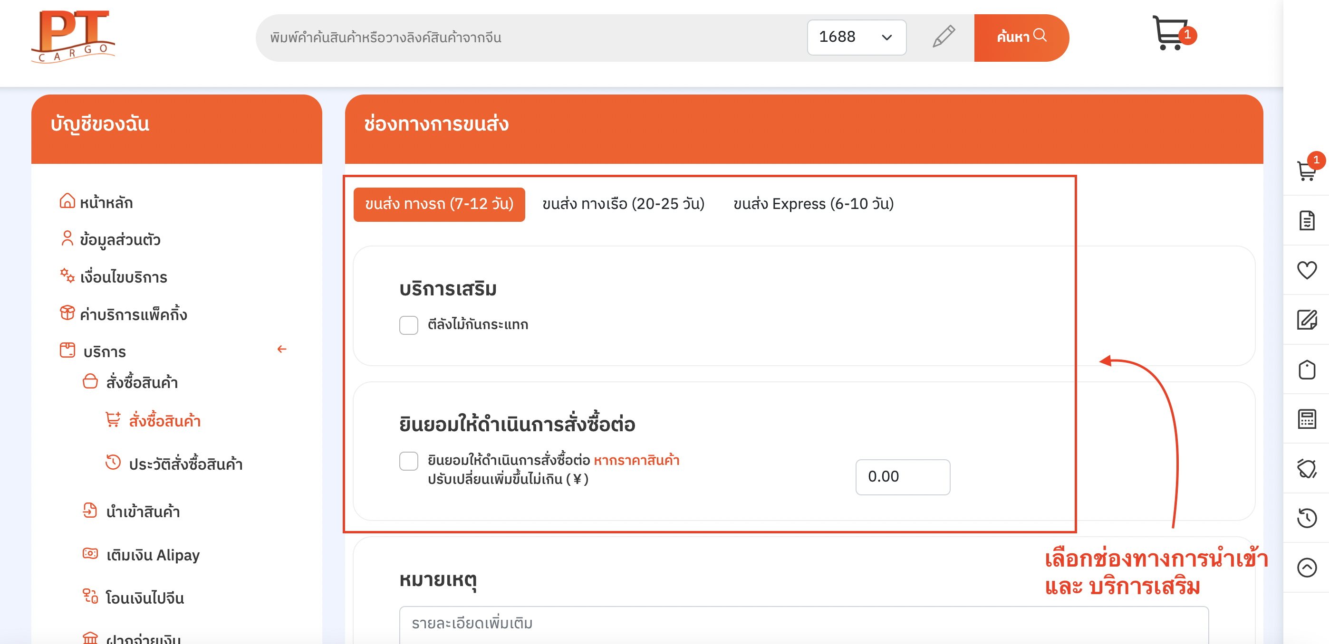The image size is (1329, 644).
Task: Click the bank icon beside ฝากจ่ายเงิน
Action: [90, 638]
